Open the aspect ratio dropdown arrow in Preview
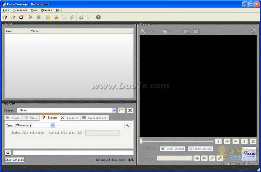The width and height of the screenshot is (261, 172). (178, 31)
